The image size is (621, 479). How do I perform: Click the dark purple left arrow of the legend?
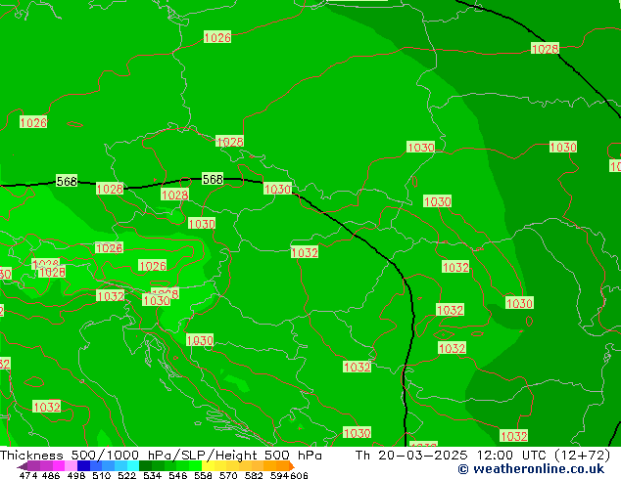pos(23,466)
